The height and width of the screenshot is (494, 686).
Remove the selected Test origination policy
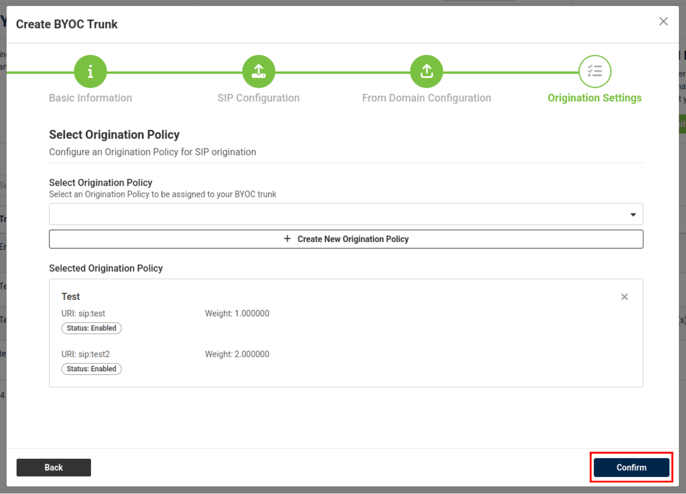point(624,297)
